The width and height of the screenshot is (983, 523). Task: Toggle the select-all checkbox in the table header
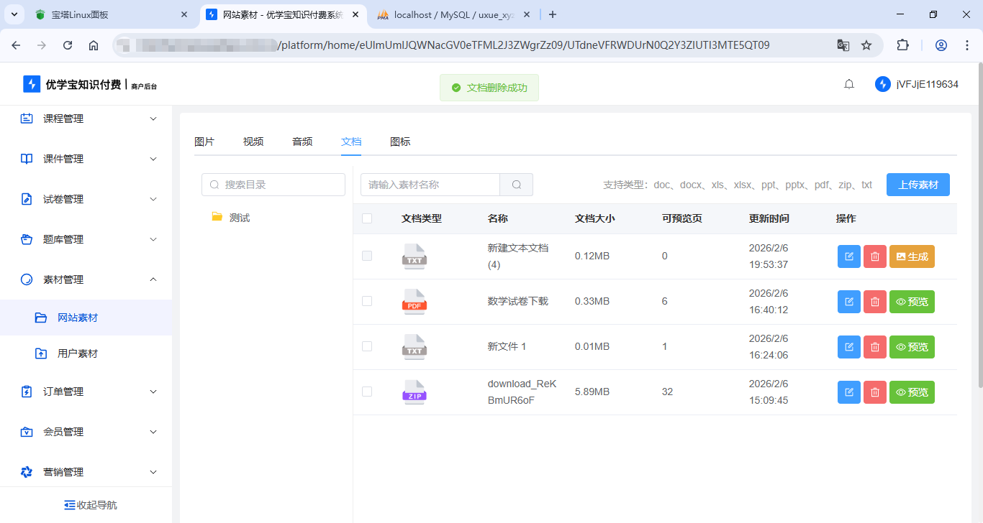pyautogui.click(x=367, y=218)
